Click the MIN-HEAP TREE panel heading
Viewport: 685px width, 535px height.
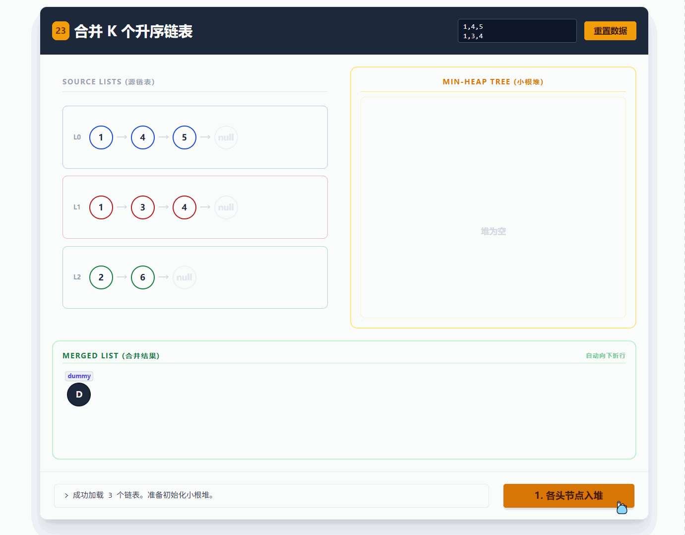[x=493, y=82]
